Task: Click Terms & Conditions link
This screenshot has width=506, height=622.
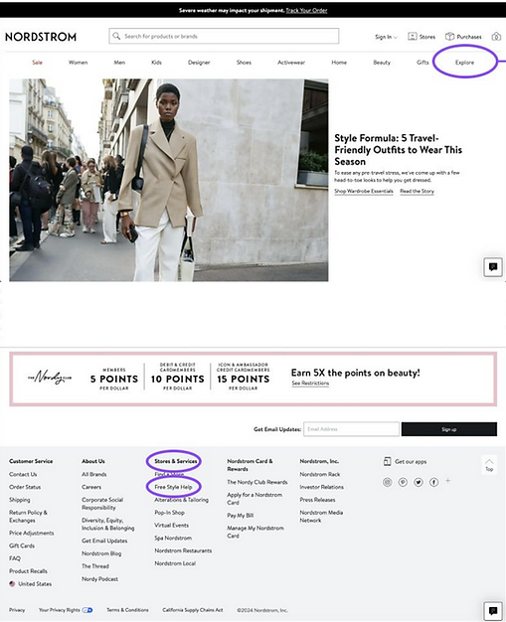Action: click(127, 610)
